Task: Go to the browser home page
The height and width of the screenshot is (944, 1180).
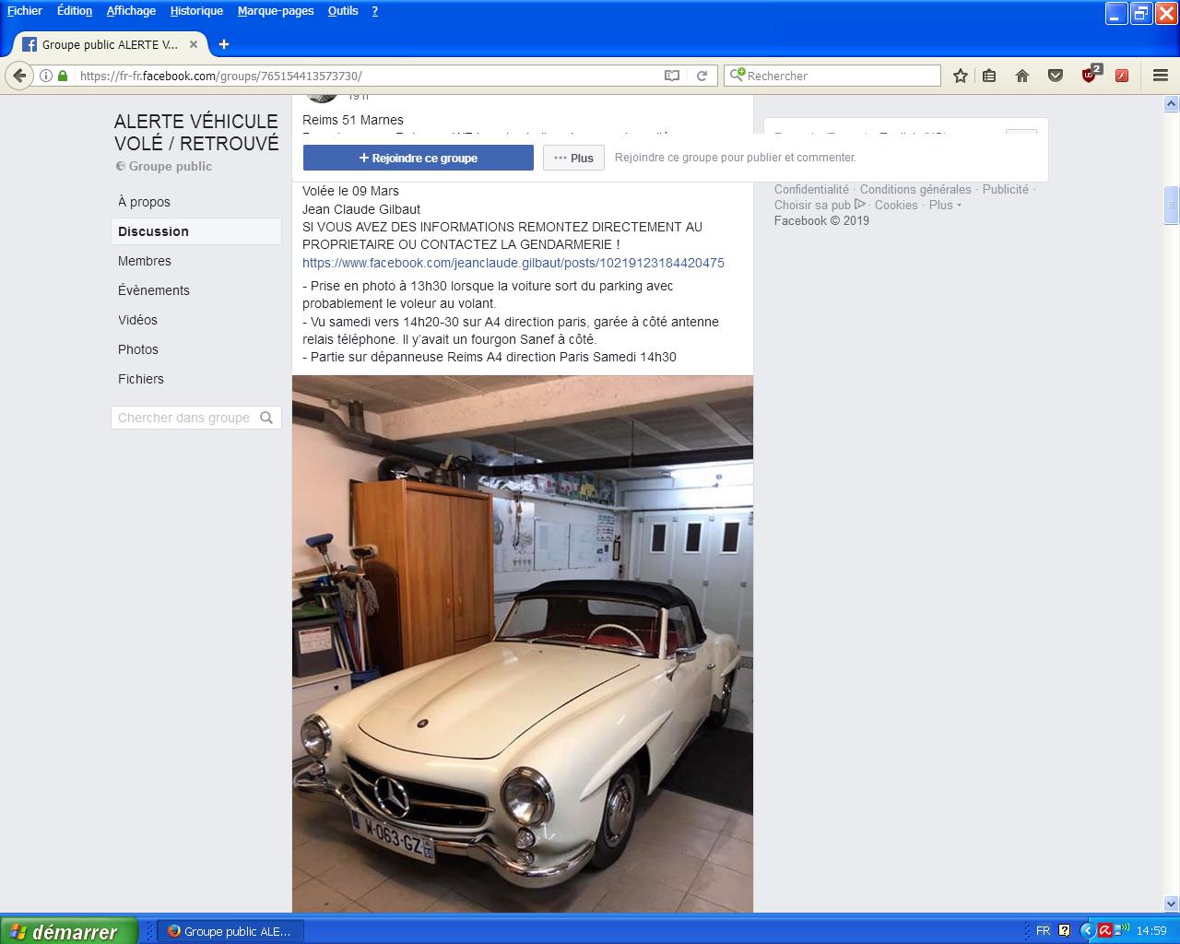Action: point(1021,76)
